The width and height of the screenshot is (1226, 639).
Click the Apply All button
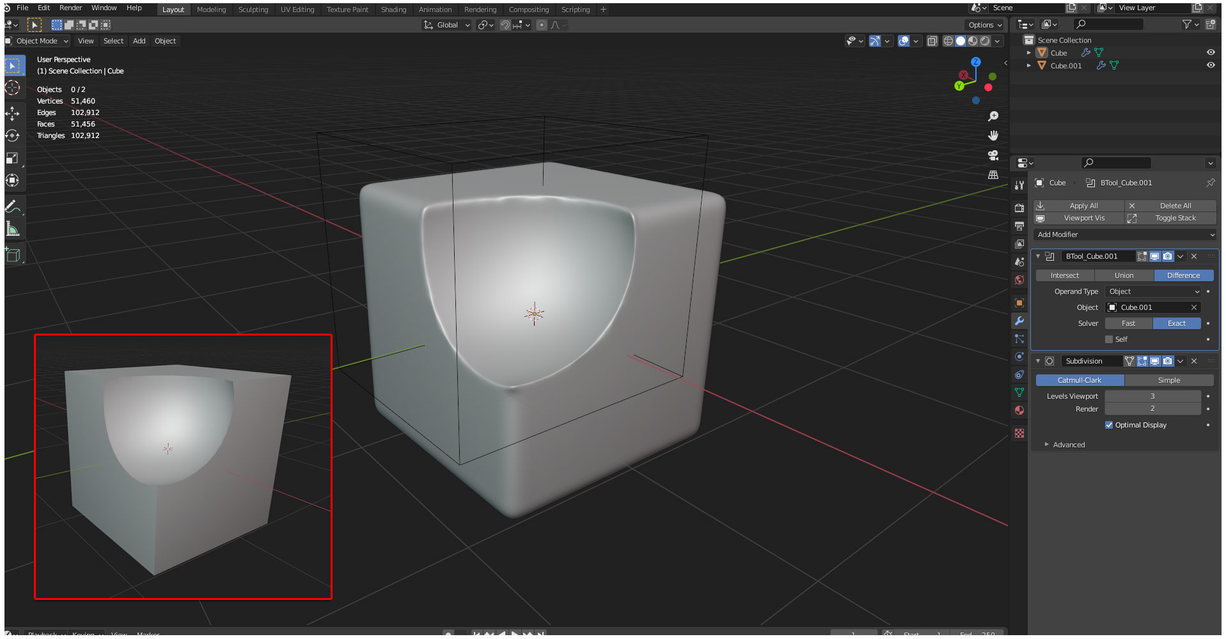[1080, 206]
